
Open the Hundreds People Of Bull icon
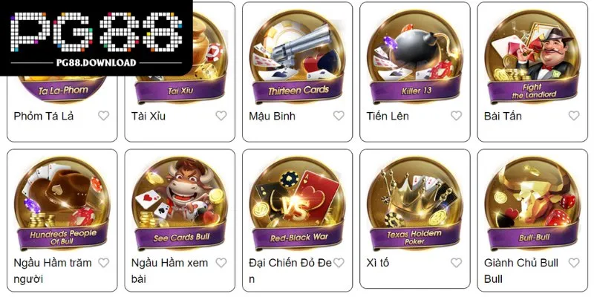tap(62, 203)
